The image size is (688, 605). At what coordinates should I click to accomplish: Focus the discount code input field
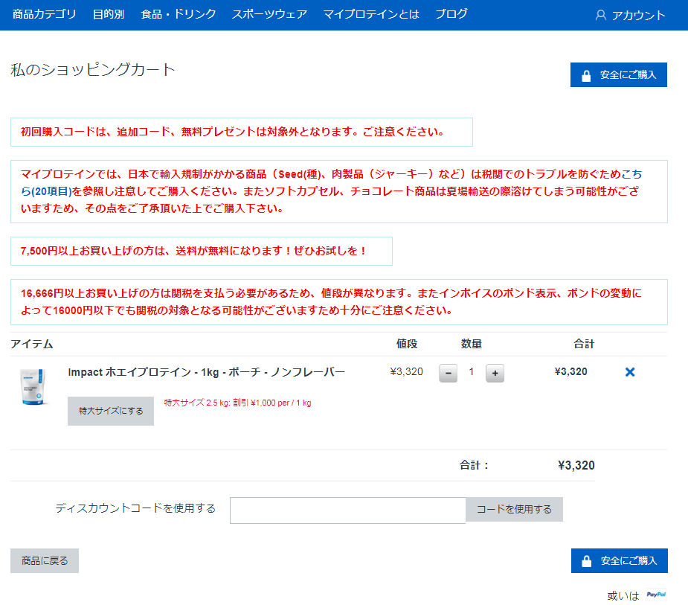(x=347, y=510)
